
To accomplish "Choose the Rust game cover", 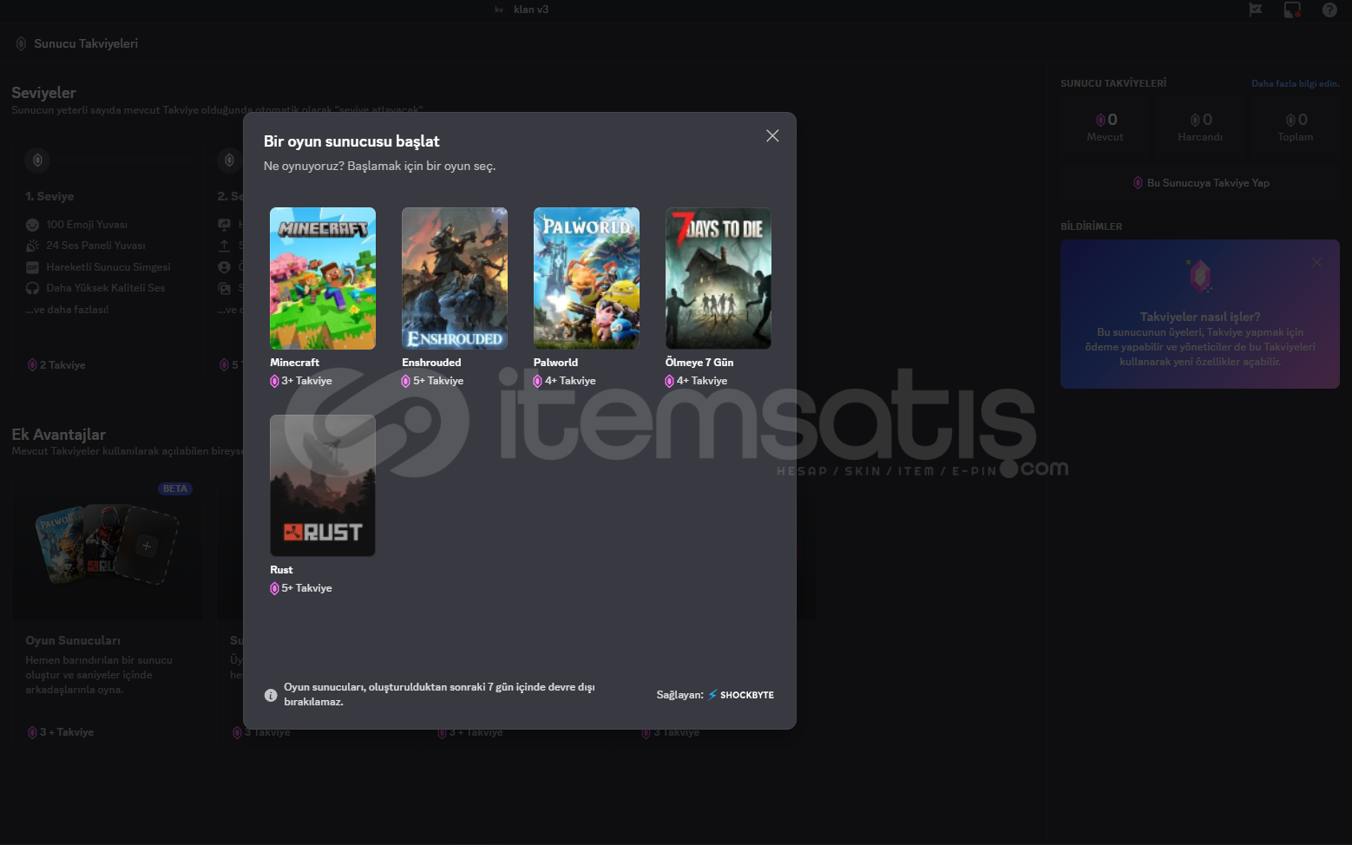I will click(323, 486).
